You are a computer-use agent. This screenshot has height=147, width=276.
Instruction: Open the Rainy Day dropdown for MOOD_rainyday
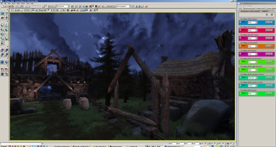(x=253, y=78)
